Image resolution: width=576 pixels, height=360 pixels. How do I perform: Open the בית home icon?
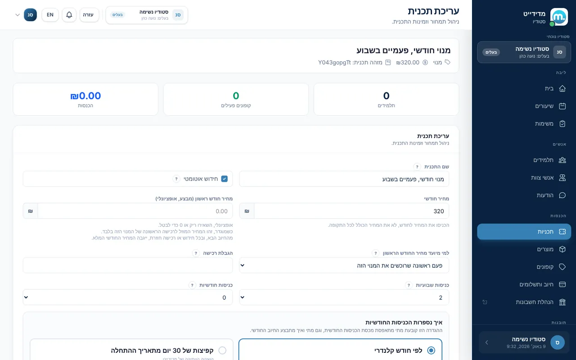point(562,89)
